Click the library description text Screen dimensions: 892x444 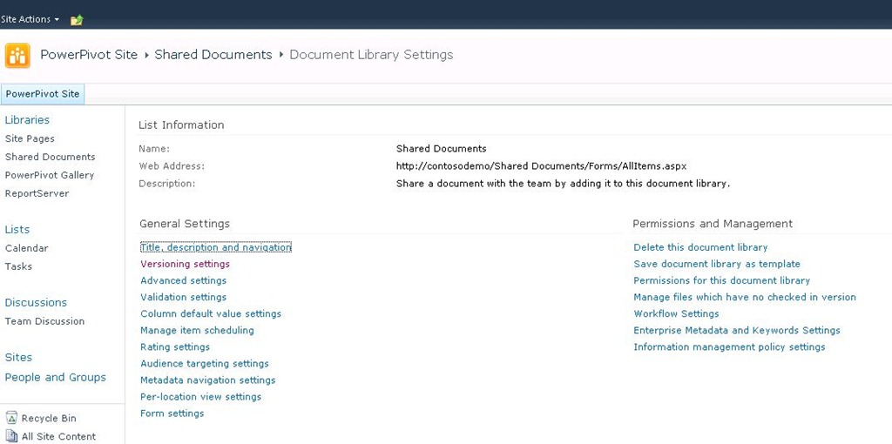pyautogui.click(x=564, y=184)
